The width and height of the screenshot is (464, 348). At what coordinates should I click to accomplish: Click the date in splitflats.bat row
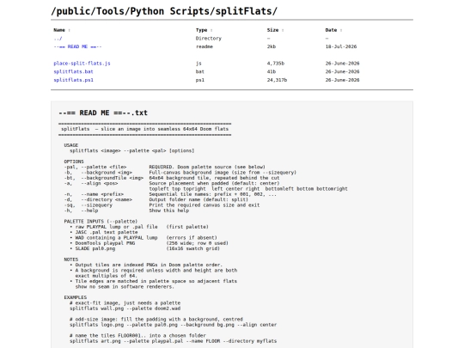[342, 71]
